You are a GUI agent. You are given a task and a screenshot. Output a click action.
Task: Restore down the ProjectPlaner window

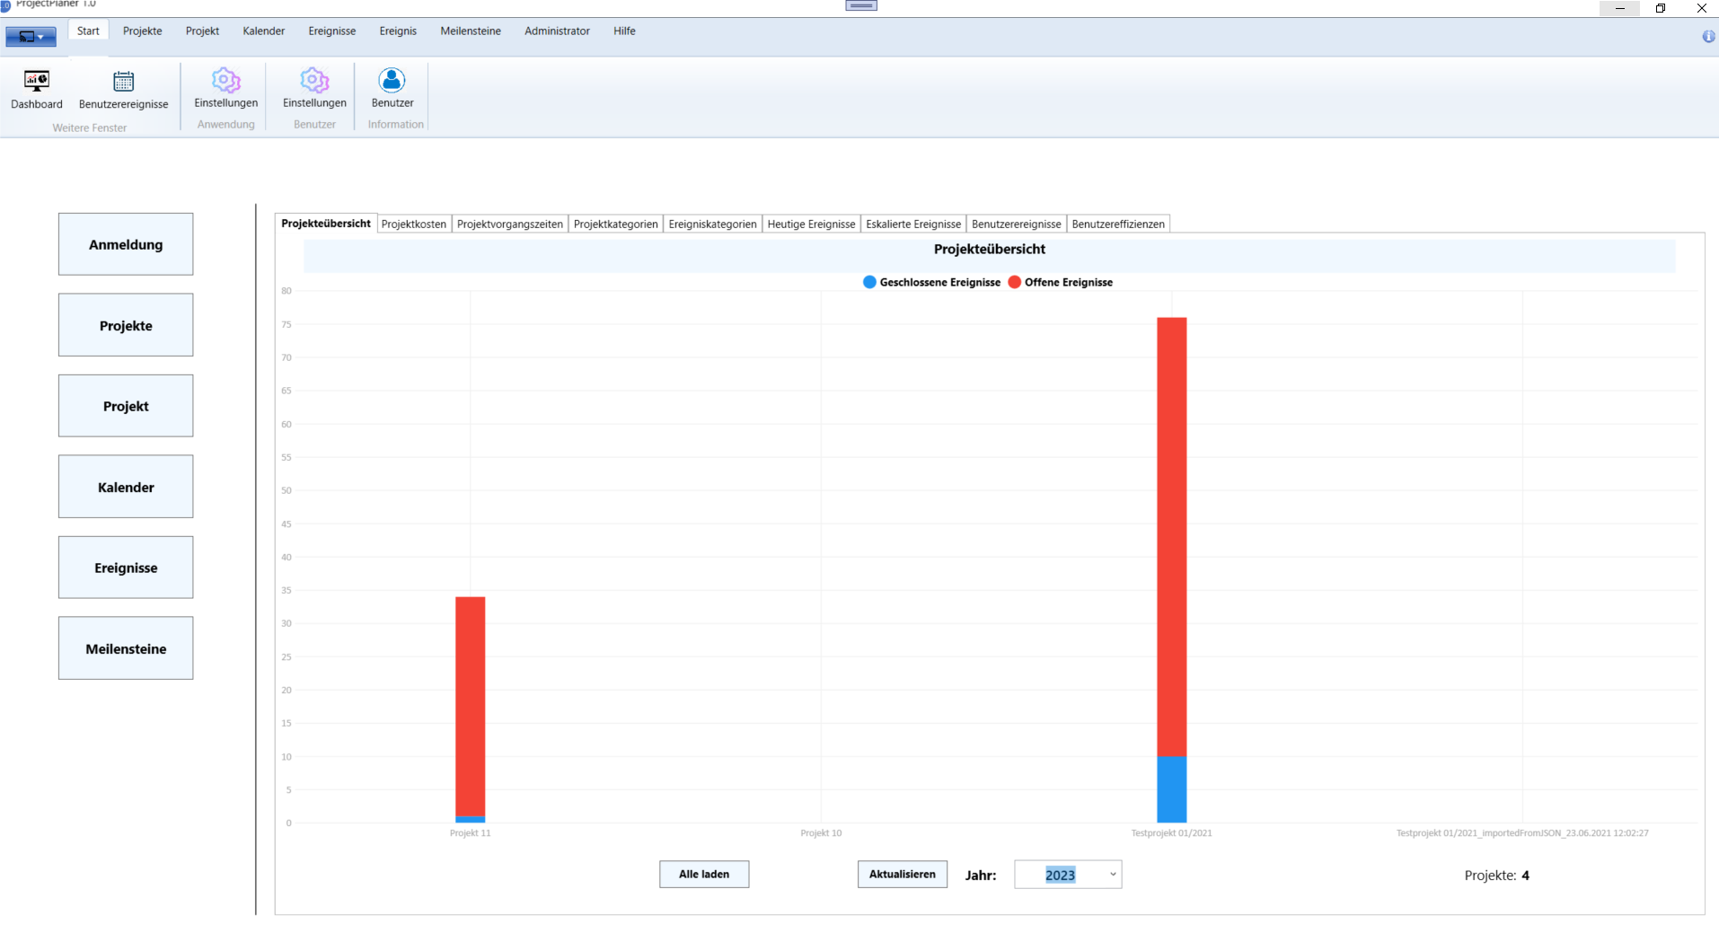(1661, 8)
